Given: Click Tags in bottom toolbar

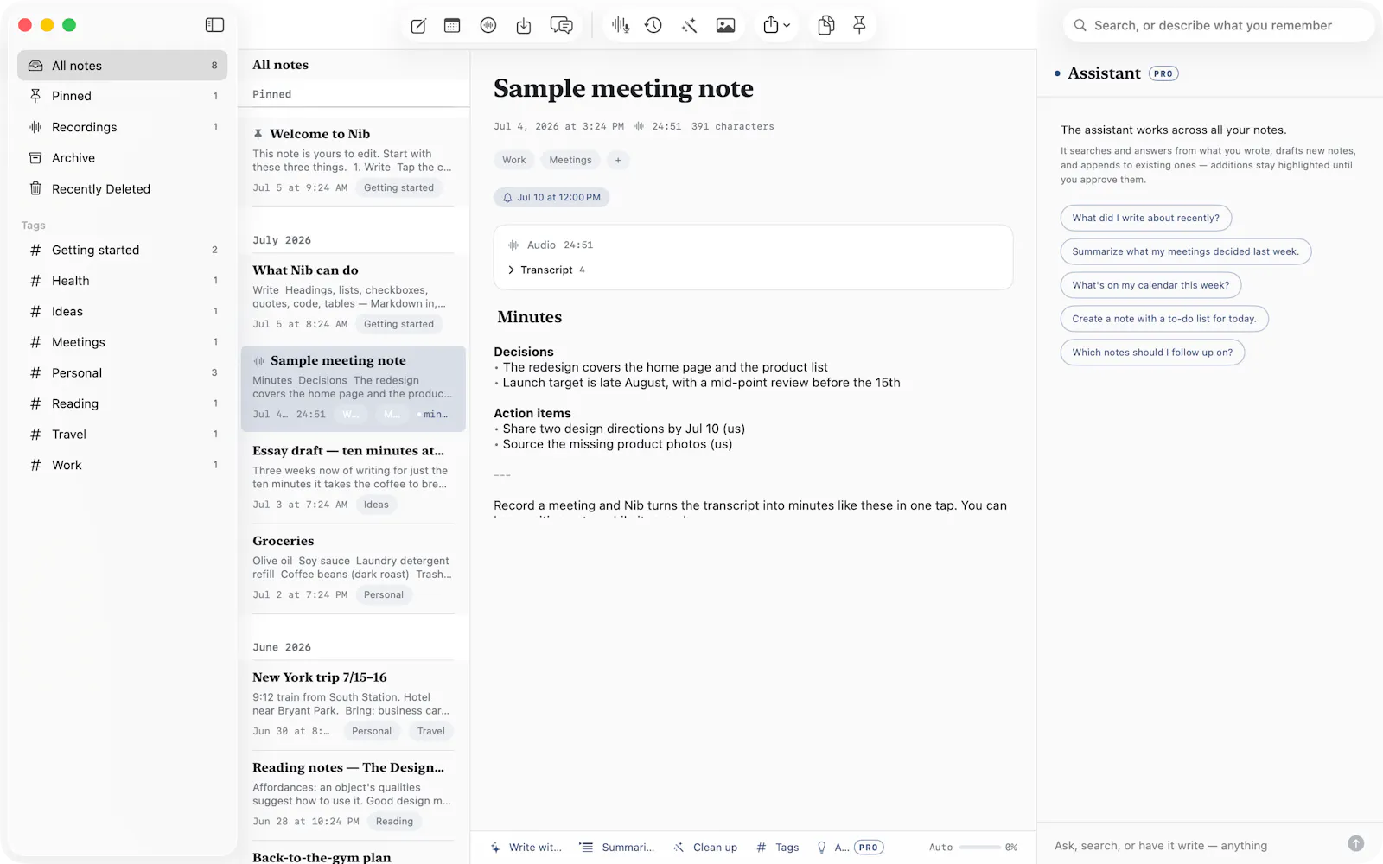Looking at the screenshot, I should tap(778, 848).
